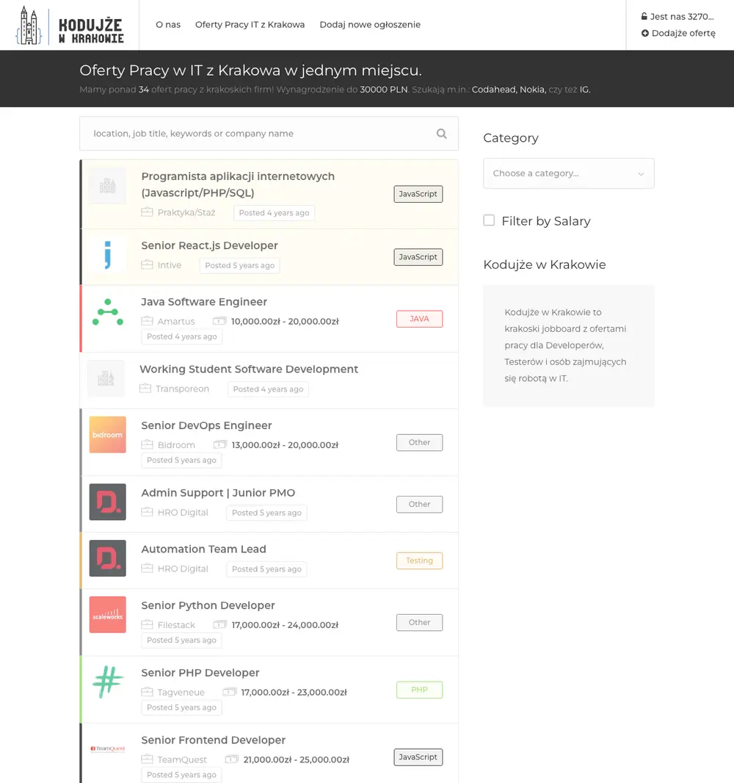Click briefcase icon next to Transporeon

point(145,389)
